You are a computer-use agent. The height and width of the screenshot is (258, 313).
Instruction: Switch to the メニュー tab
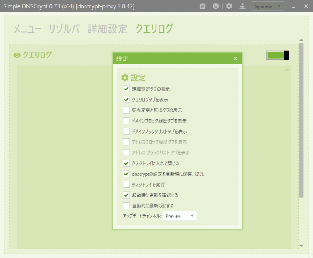27,29
